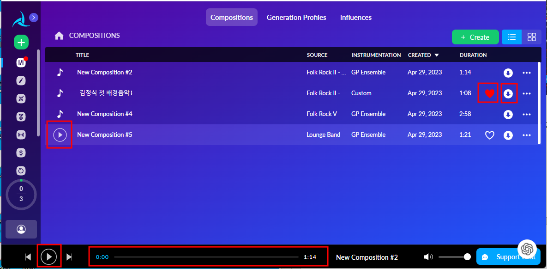The height and width of the screenshot is (269, 547).
Task: Select the '김정식 첫 배경음악' title
Action: pos(106,93)
